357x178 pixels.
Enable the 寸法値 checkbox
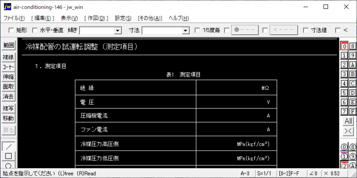pos(306,30)
